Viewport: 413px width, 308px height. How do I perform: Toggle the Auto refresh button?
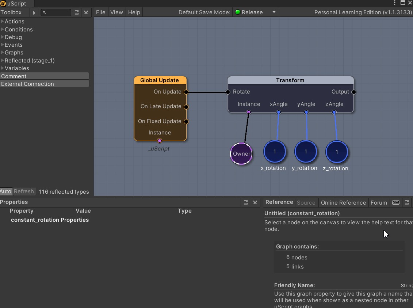(6, 191)
